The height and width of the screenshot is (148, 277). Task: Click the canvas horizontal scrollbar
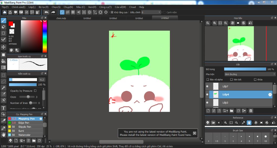(121, 142)
